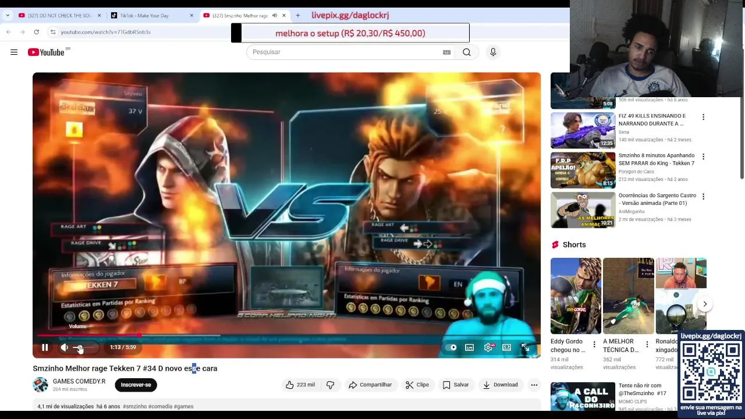Click the #smzinho hashtag
745x419 pixels.
pos(134,406)
